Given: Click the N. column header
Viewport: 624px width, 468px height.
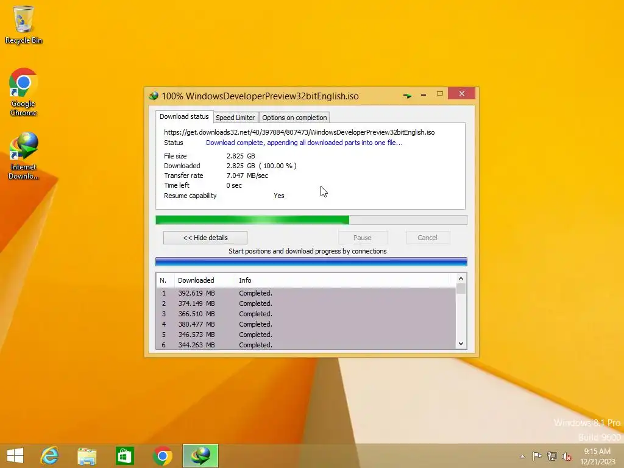Looking at the screenshot, I should 165,280.
